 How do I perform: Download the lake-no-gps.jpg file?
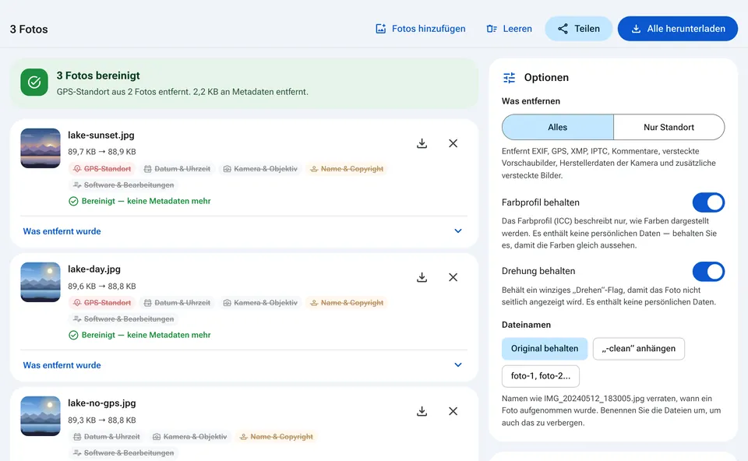[422, 411]
